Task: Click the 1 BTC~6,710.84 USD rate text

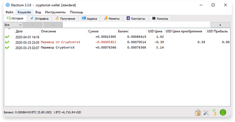Action: [x=67, y=112]
